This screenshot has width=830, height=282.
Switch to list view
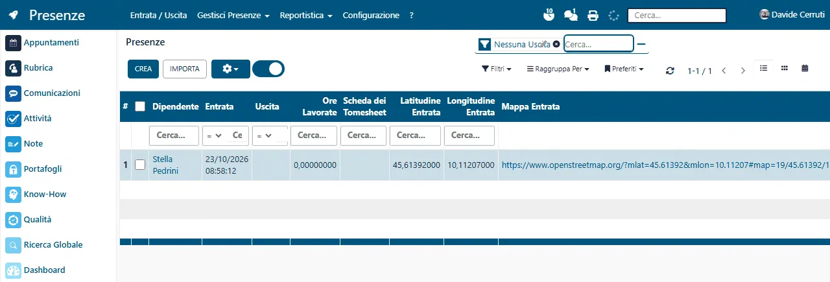click(x=763, y=67)
